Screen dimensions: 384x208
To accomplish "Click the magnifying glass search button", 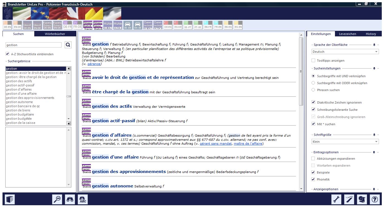I will [68, 45].
